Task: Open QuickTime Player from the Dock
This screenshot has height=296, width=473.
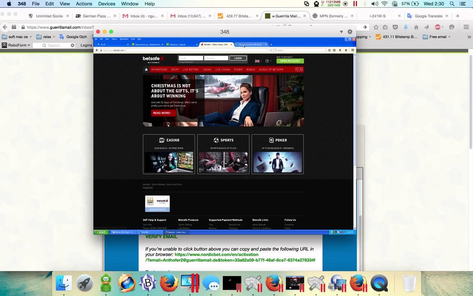Action: tap(379, 283)
